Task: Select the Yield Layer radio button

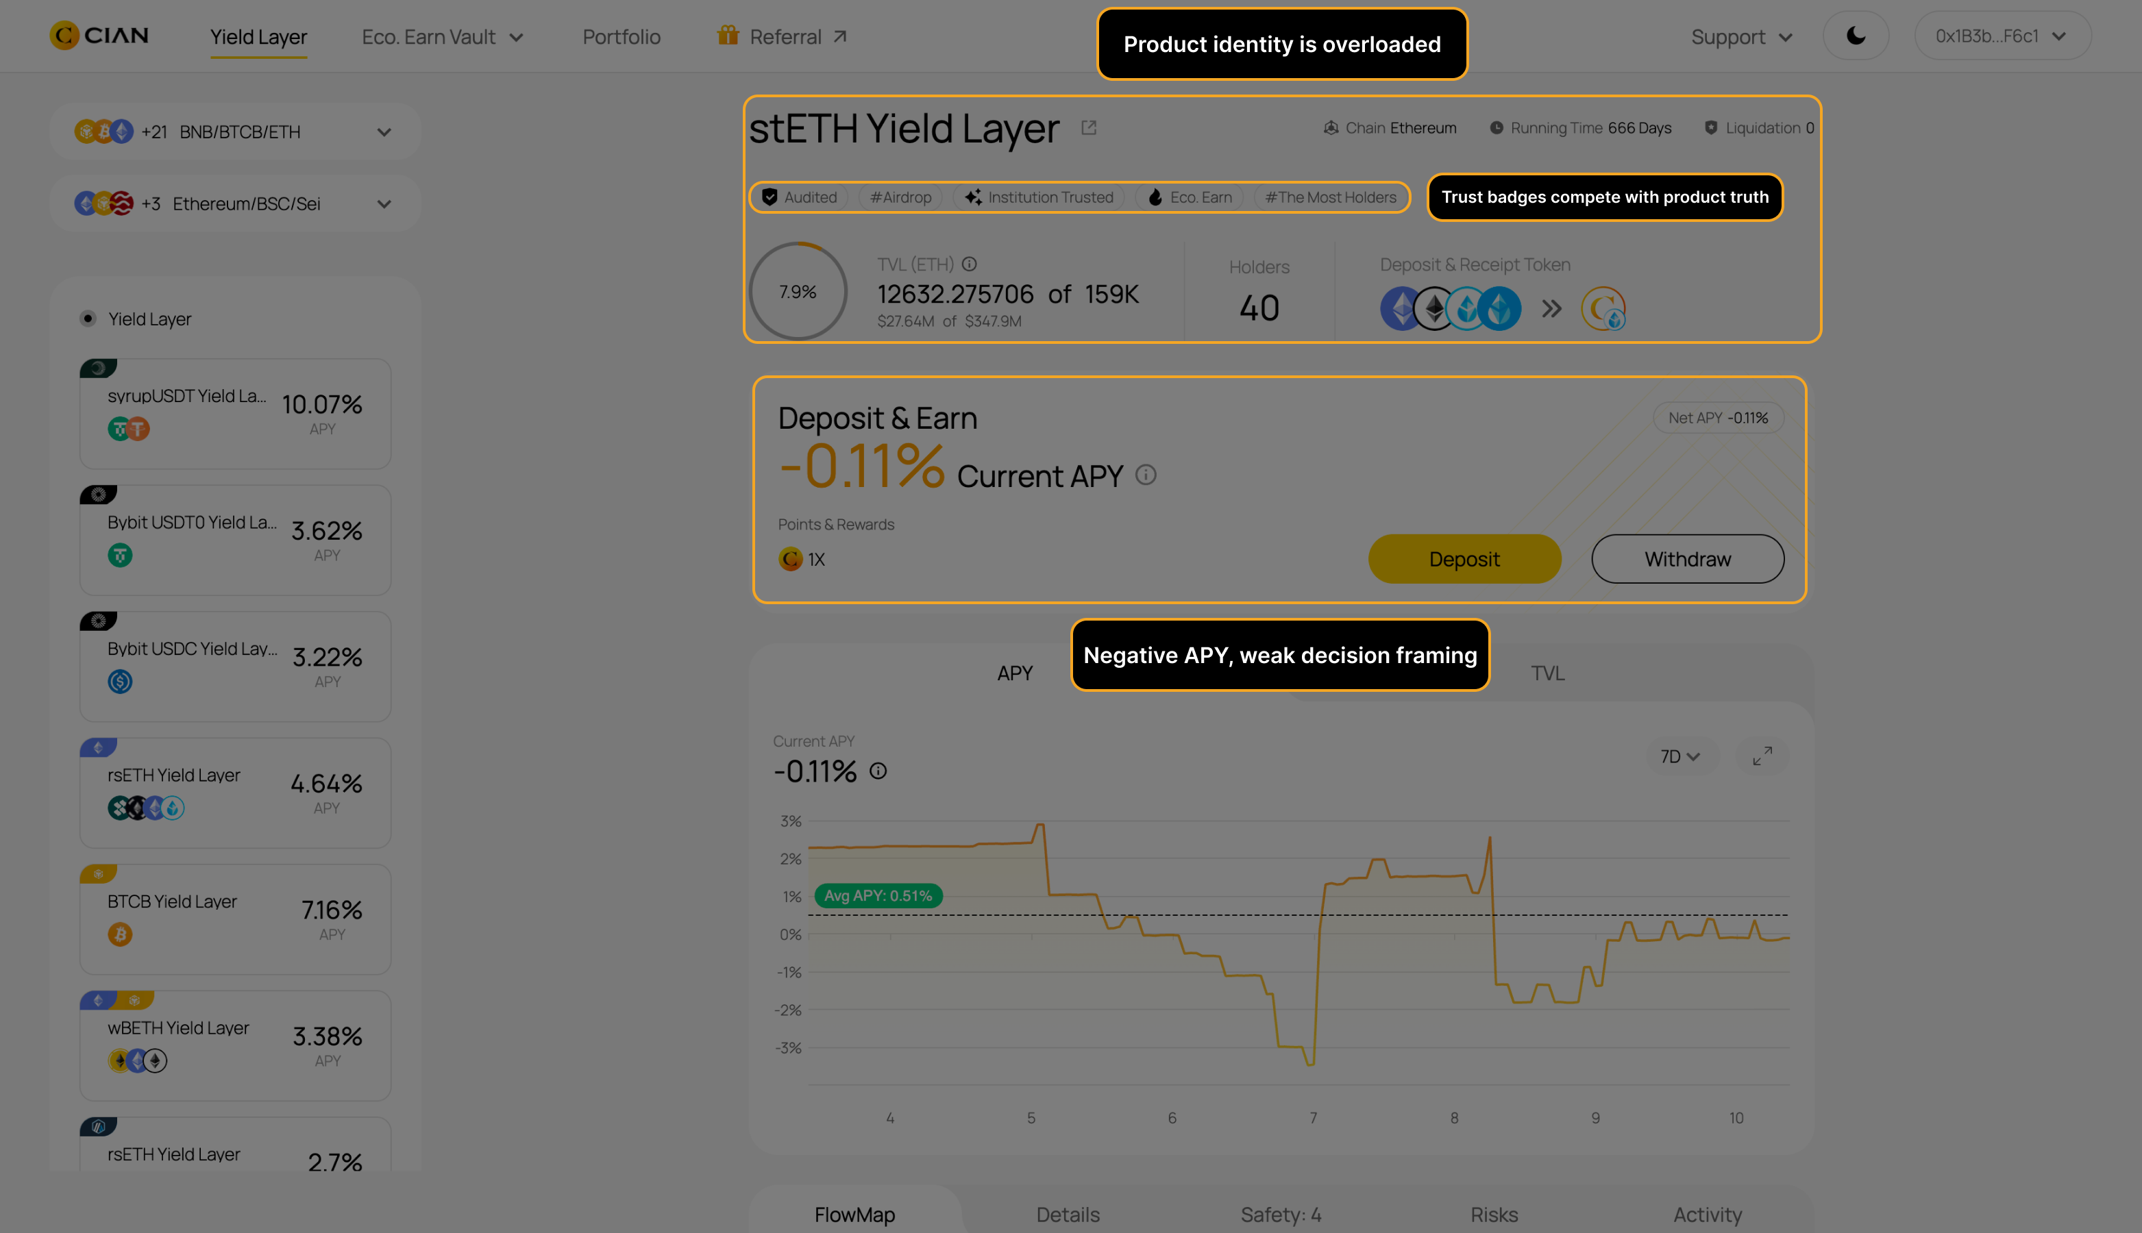Action: [88, 319]
